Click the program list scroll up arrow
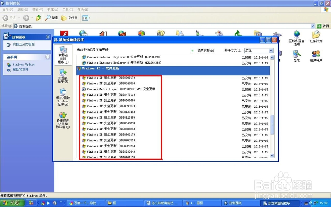Image resolution: width=331 pixels, height=207 pixels. click(x=272, y=57)
